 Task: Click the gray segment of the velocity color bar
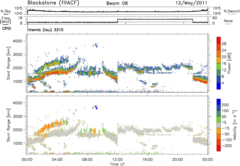pyautogui.click(x=219, y=125)
